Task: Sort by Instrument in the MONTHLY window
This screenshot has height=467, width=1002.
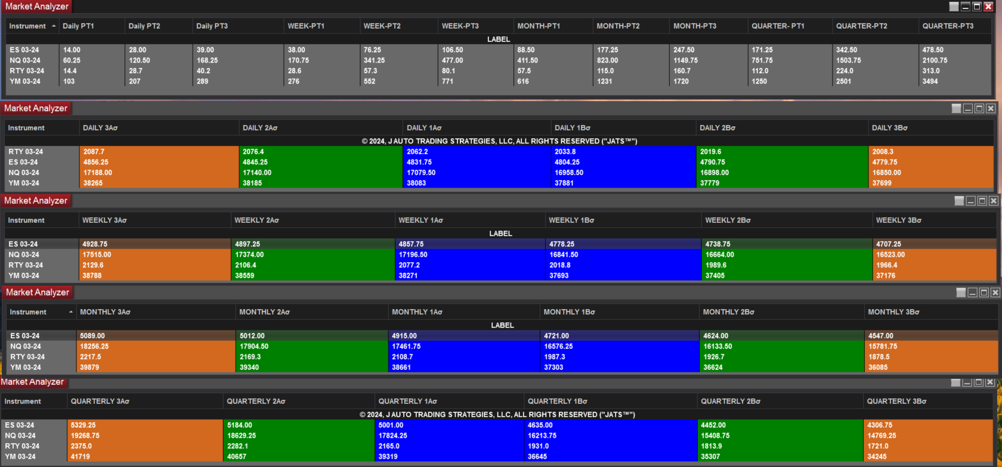Action: point(41,312)
